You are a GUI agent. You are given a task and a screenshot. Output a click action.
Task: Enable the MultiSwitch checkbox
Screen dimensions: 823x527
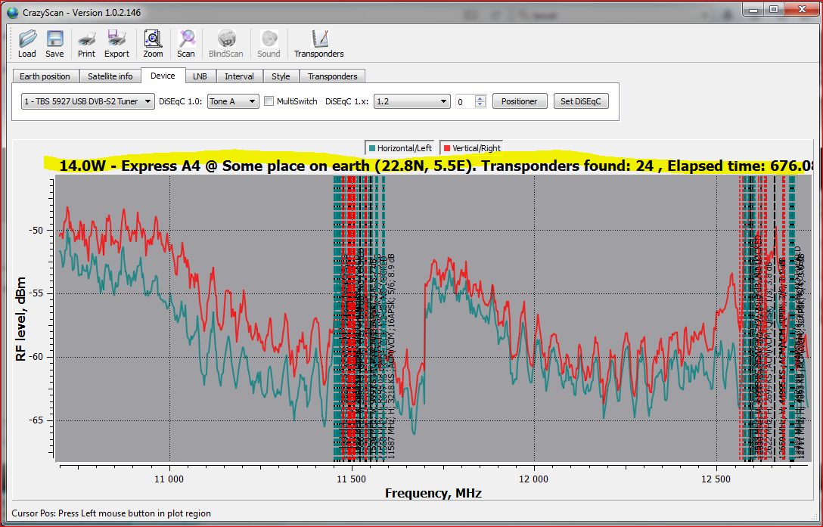click(x=269, y=101)
